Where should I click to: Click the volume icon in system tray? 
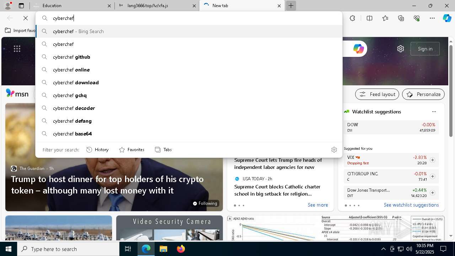click(x=409, y=249)
